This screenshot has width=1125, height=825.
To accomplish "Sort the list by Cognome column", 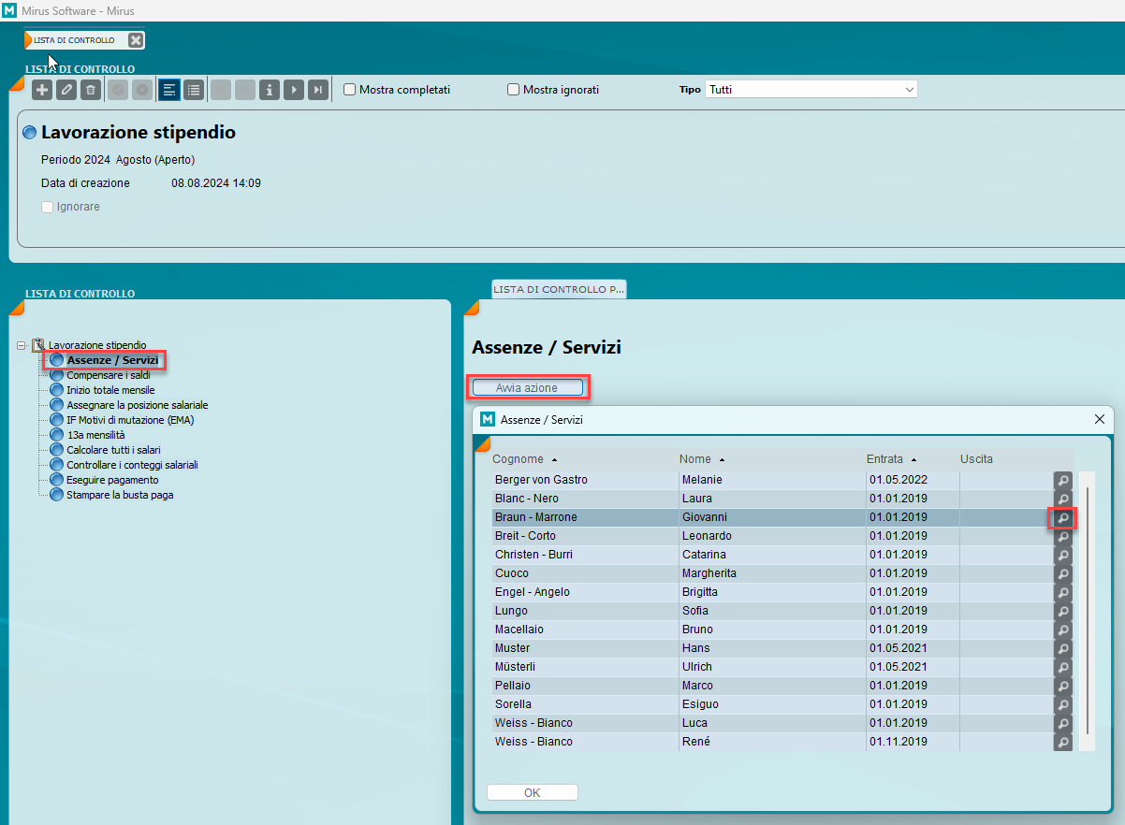I will pos(519,459).
